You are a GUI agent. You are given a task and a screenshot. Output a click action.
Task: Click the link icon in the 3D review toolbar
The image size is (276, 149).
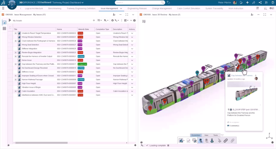pos(226,140)
